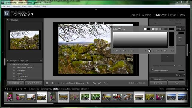Switch to the Web module
The width and height of the screenshot is (192, 108).
click(182, 15)
